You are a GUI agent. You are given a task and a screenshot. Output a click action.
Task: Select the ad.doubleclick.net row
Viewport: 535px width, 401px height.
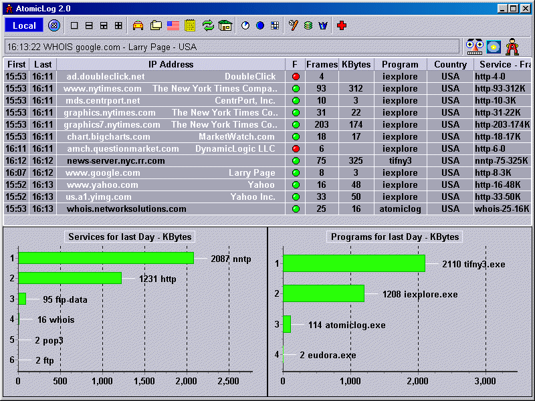tap(267, 77)
